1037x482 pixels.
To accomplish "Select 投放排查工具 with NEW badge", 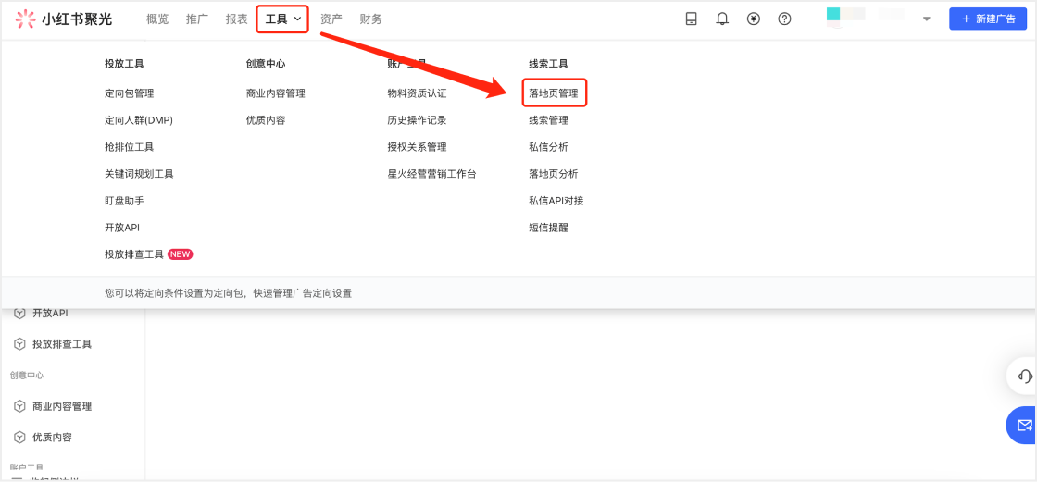I will point(148,253).
